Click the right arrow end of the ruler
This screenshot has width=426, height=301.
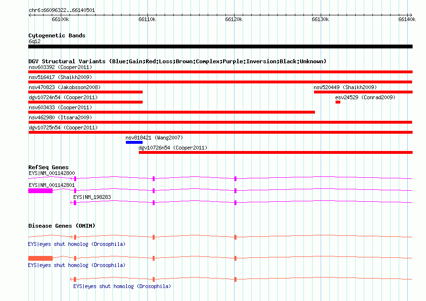tap(411, 15)
